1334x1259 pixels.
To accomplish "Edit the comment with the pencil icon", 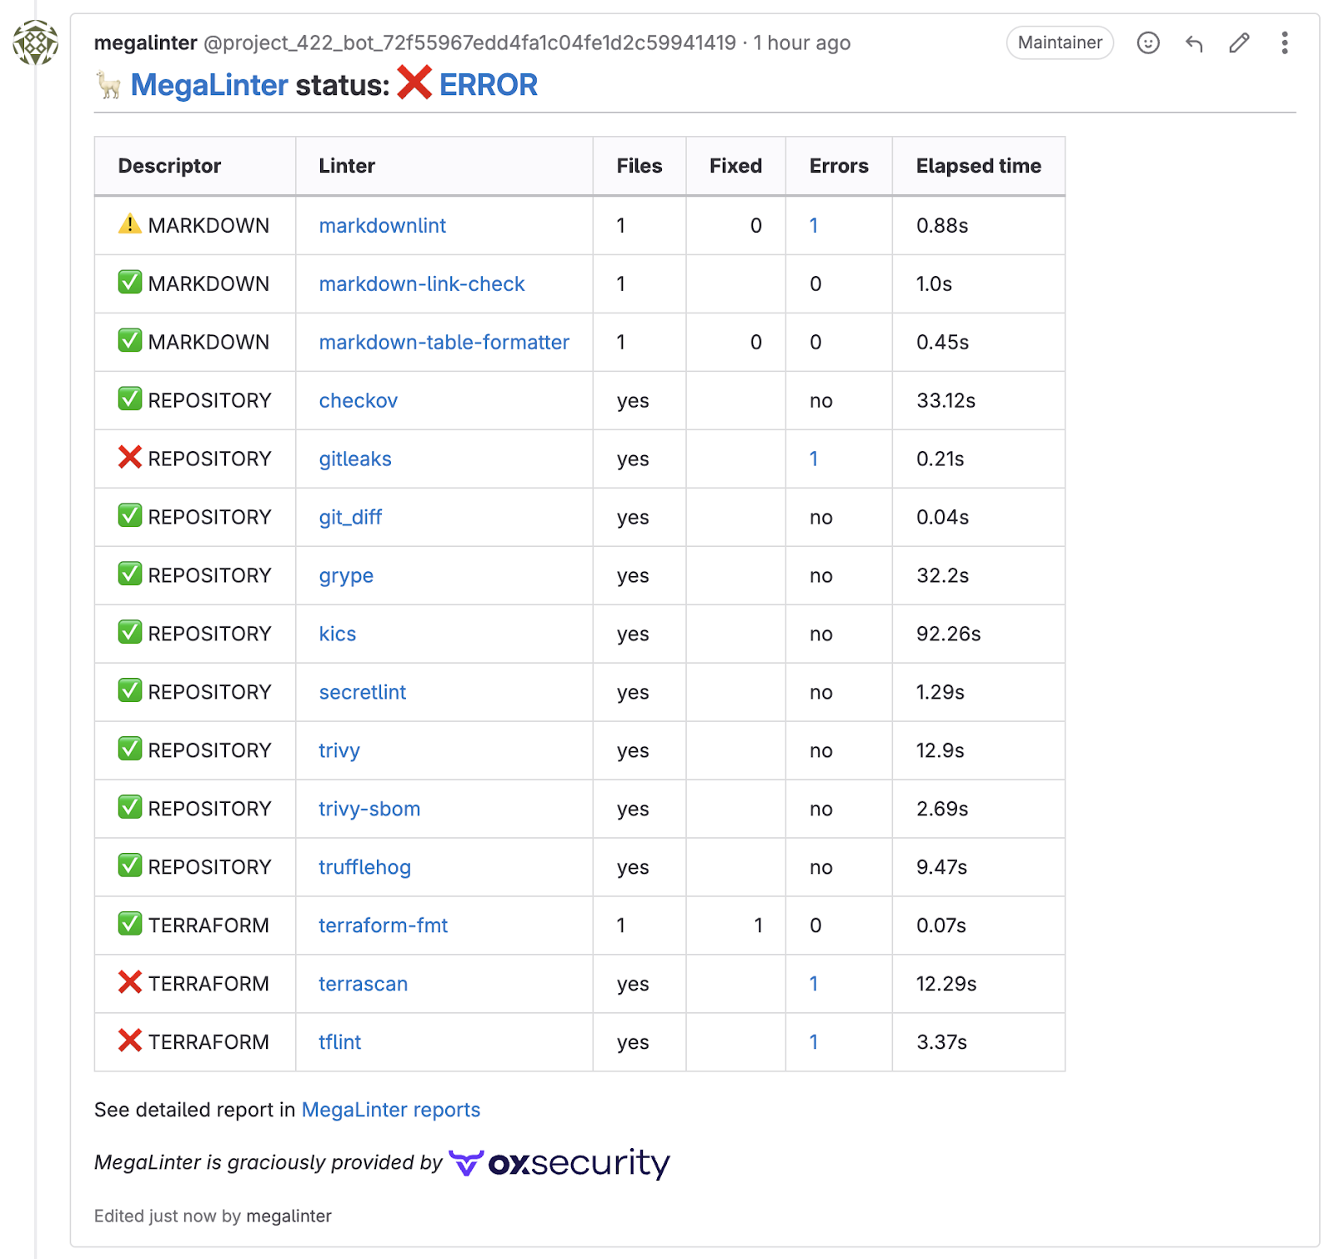I will (1239, 43).
